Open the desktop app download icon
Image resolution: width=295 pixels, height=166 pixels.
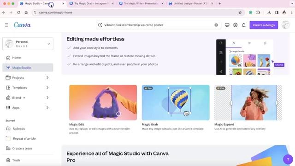[x=227, y=25]
